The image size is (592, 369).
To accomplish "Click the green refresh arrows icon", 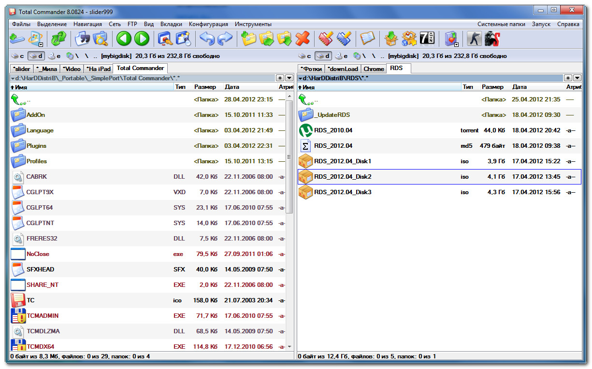I will (x=58, y=39).
